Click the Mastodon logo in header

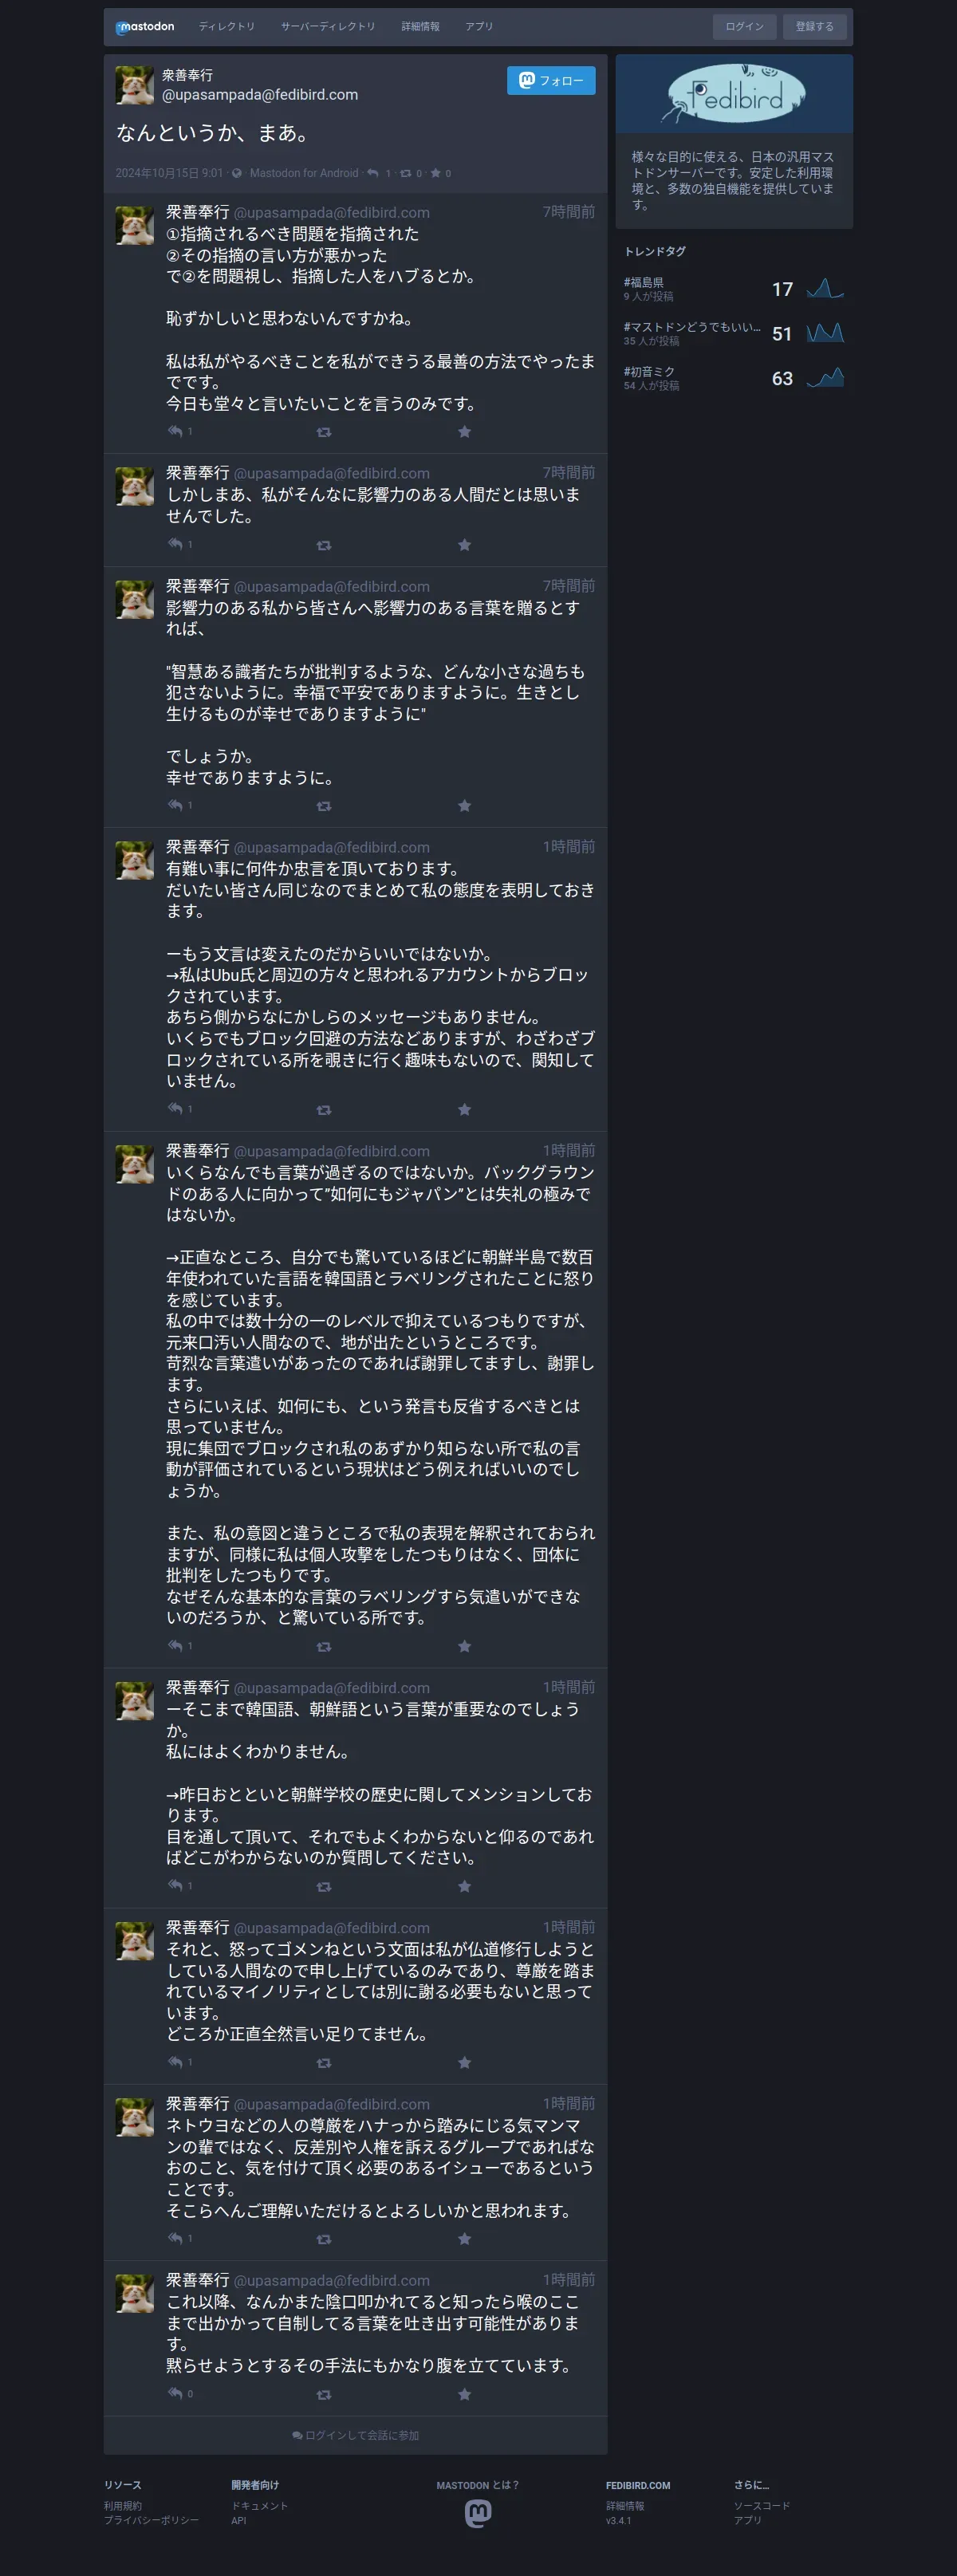pos(145,27)
